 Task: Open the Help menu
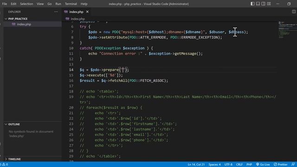point(84,4)
